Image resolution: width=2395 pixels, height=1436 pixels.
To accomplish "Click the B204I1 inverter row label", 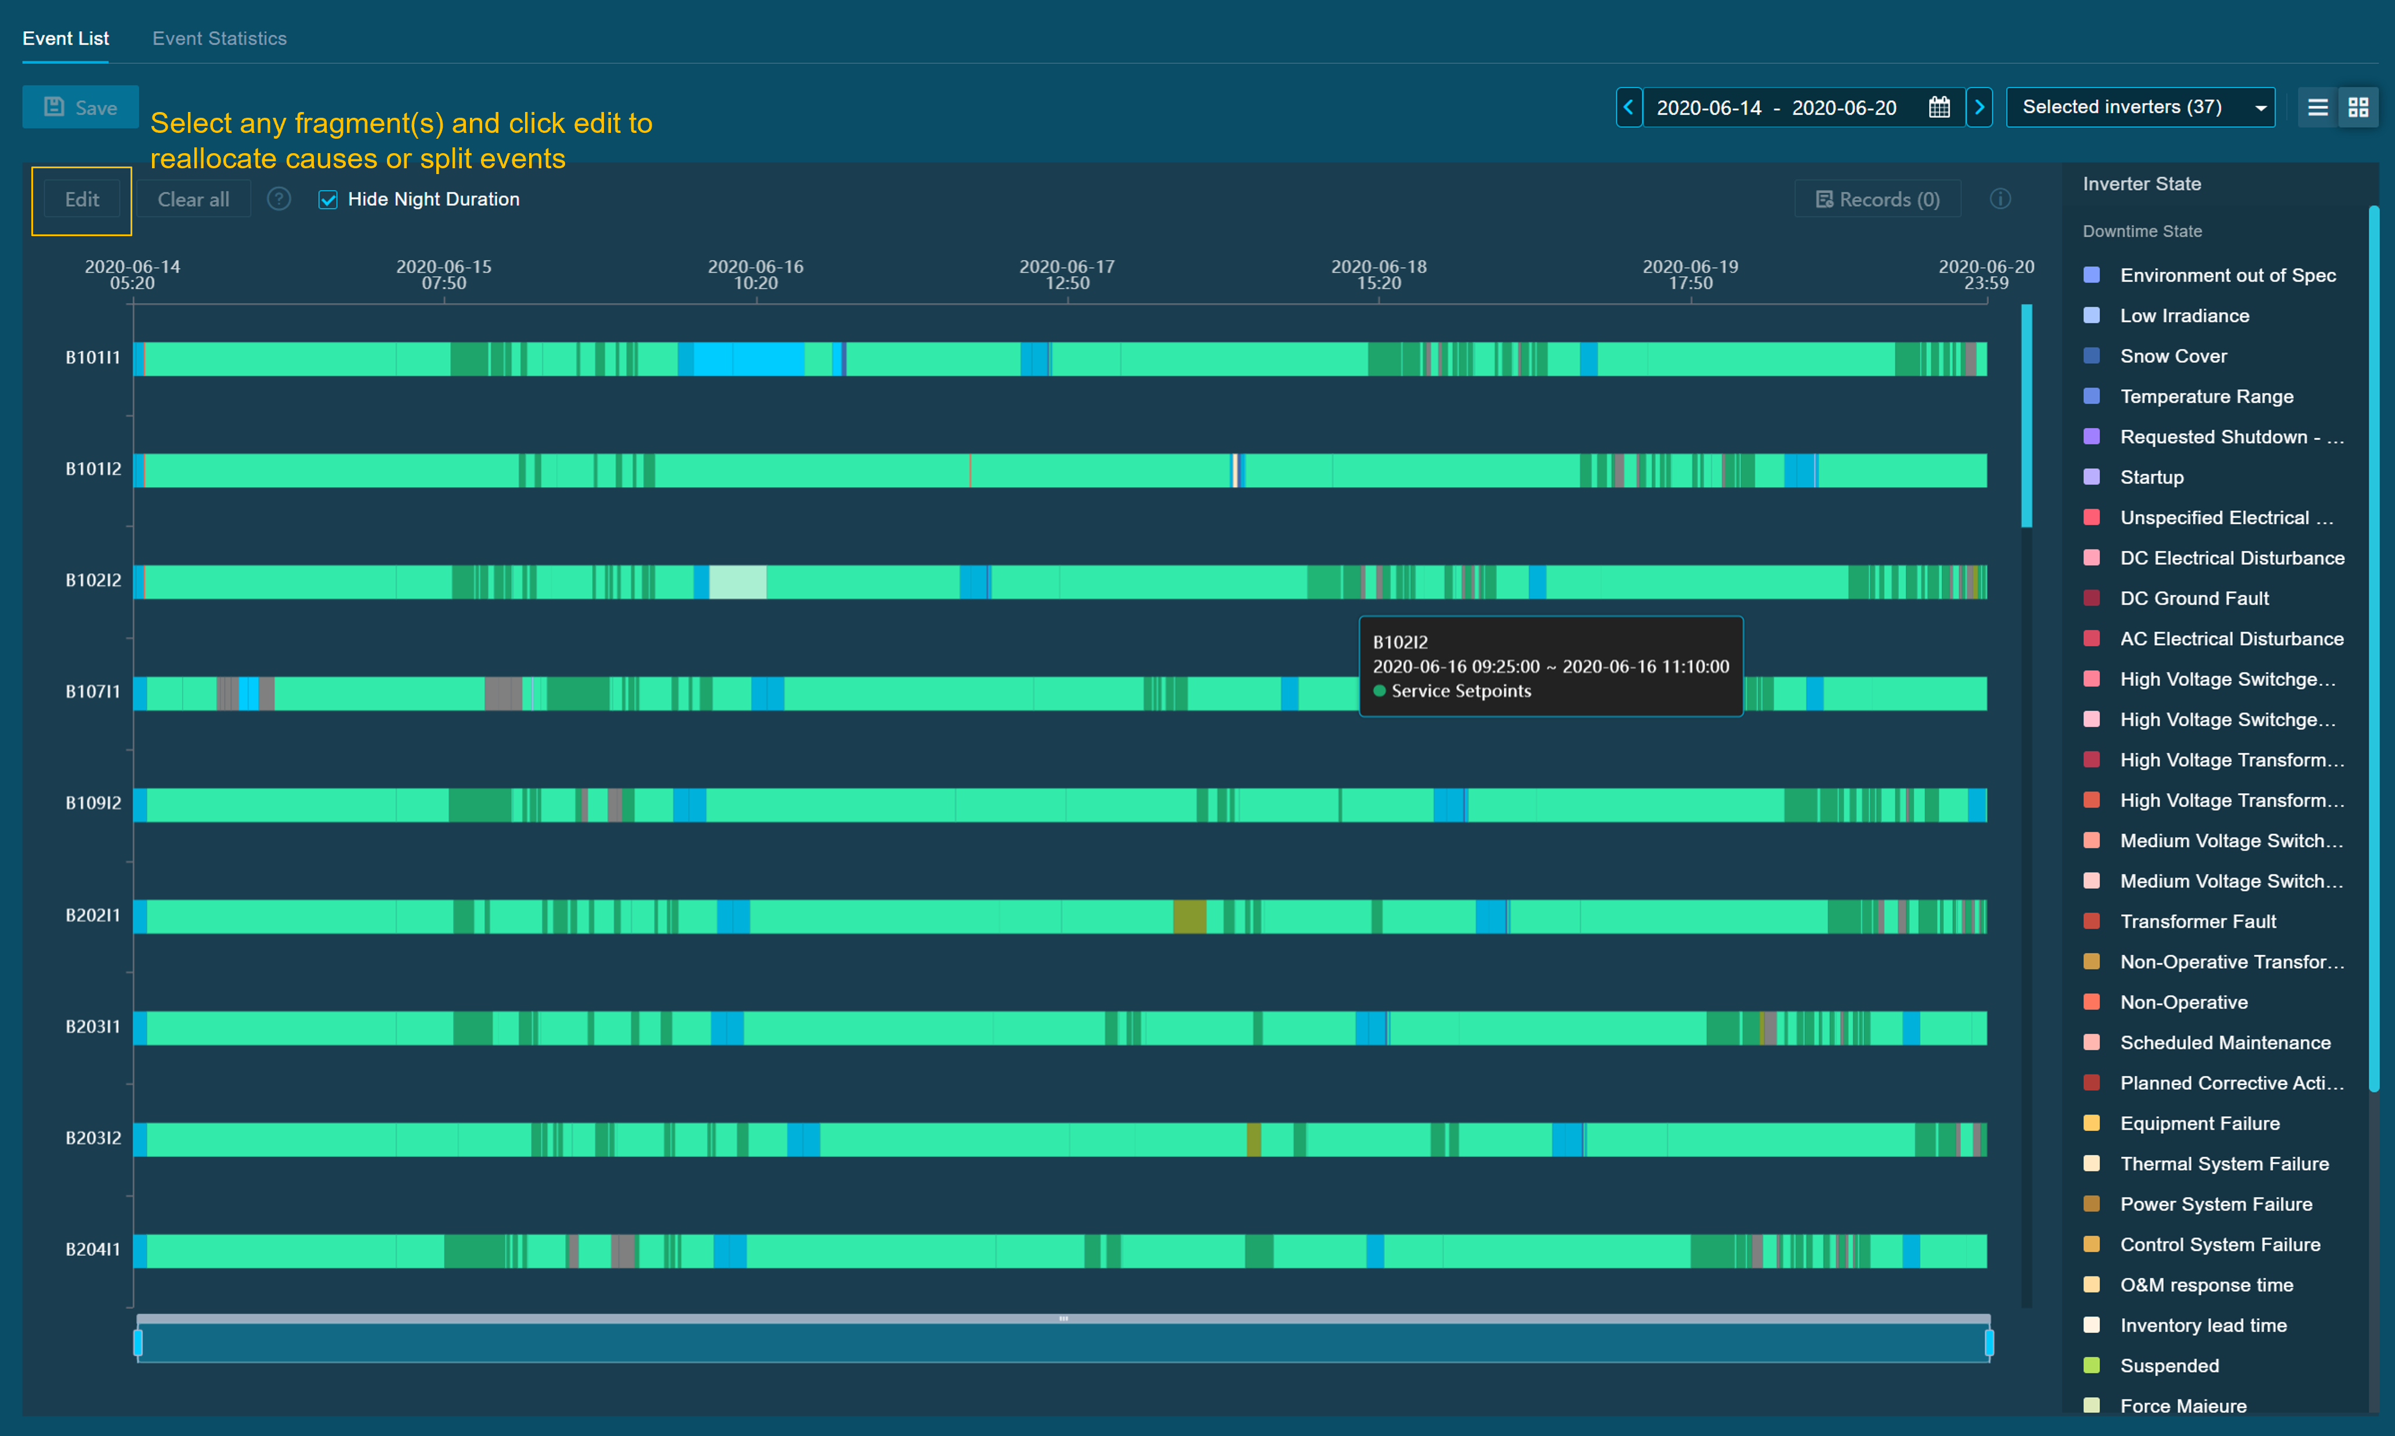I will (x=93, y=1249).
